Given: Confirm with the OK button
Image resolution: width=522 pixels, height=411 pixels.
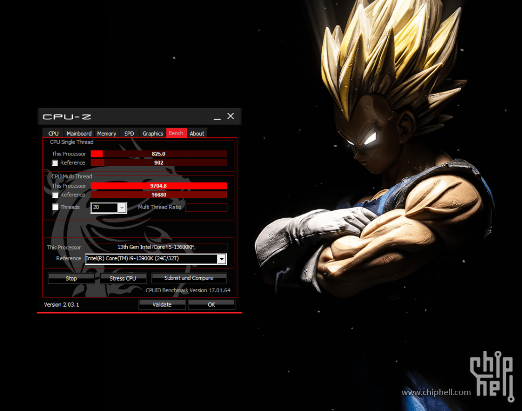Looking at the screenshot, I should tap(211, 305).
